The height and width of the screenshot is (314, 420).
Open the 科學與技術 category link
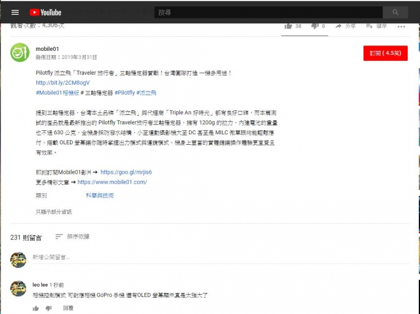tap(100, 196)
